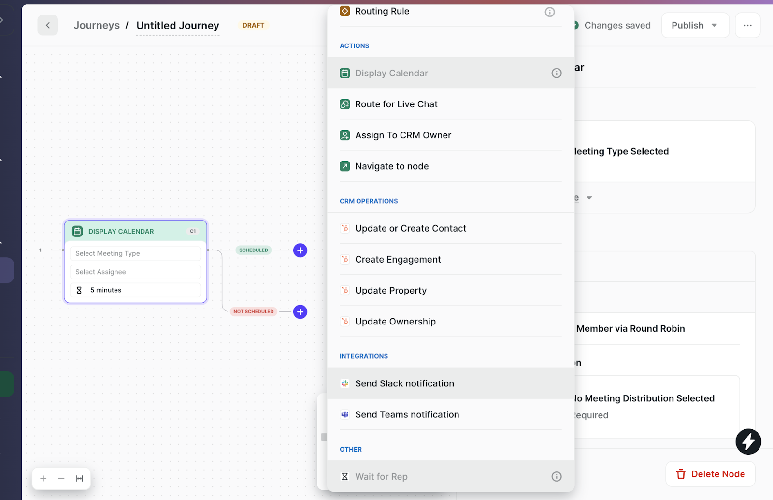Open the lightning bolt quick action button
773x500 pixels.
(x=748, y=441)
